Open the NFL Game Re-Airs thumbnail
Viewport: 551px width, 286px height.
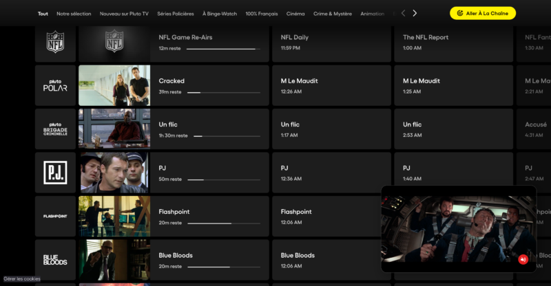click(x=114, y=44)
